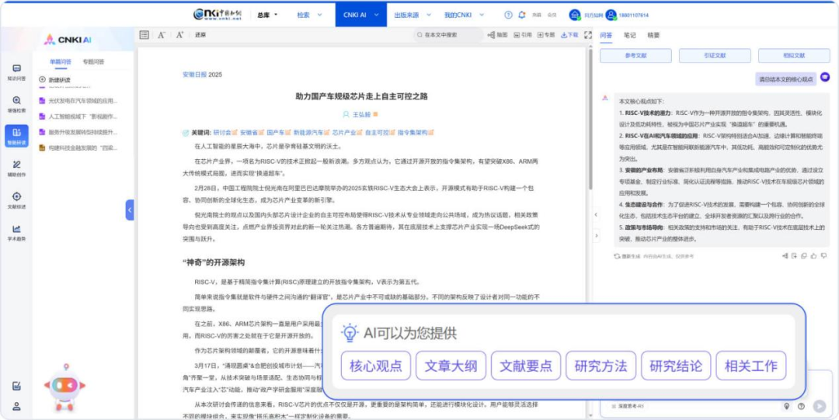Expand the 总库 dropdown
Viewport: 839px width, 420px height.
tap(267, 15)
